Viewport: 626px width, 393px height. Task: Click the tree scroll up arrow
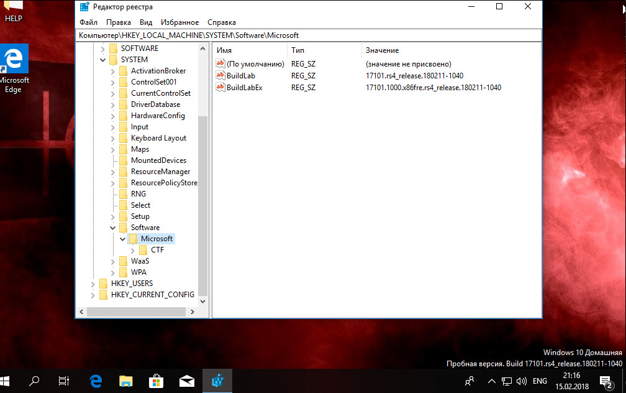pos(203,49)
